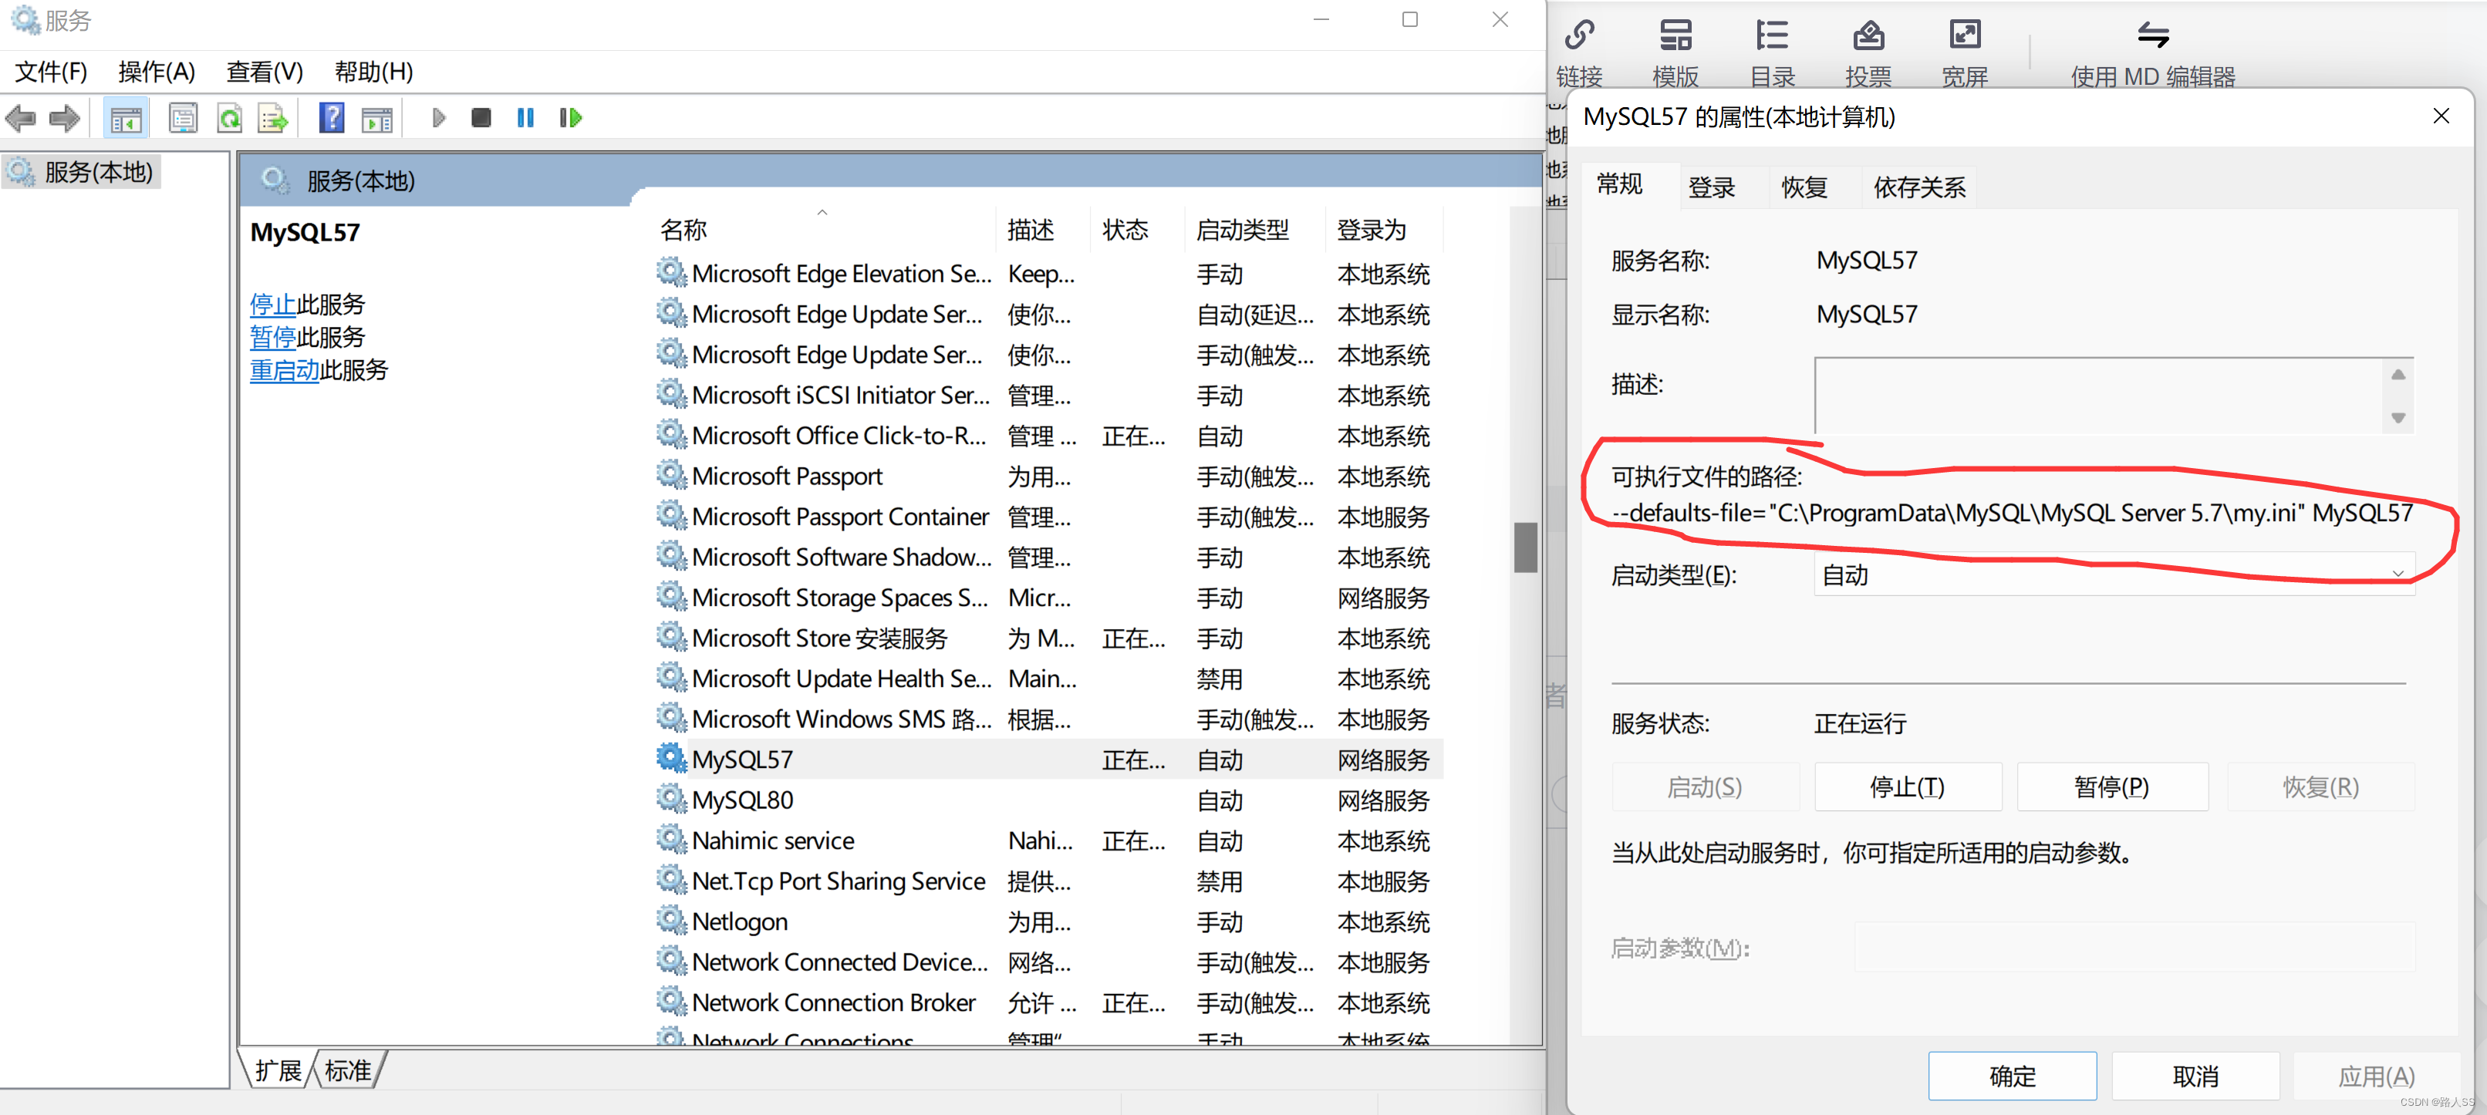Screen dimensions: 2487x1115
Task: Sort by the 状态 column header
Action: point(1136,230)
